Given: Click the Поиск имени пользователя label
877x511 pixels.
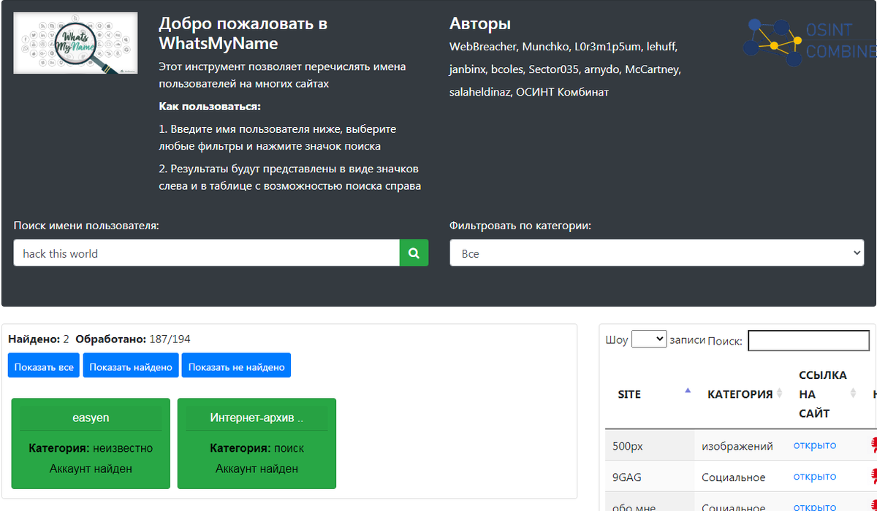Looking at the screenshot, I should point(86,226).
